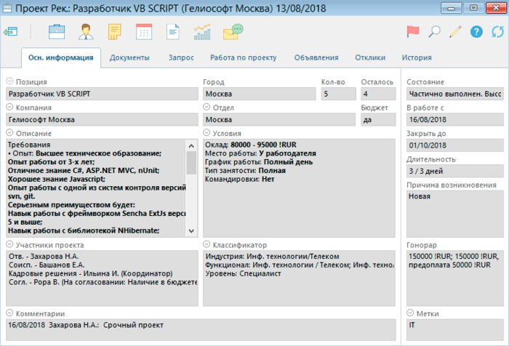Click the Компания field Гелиософт Москва
This screenshot has width=509, height=346.
pos(102,119)
